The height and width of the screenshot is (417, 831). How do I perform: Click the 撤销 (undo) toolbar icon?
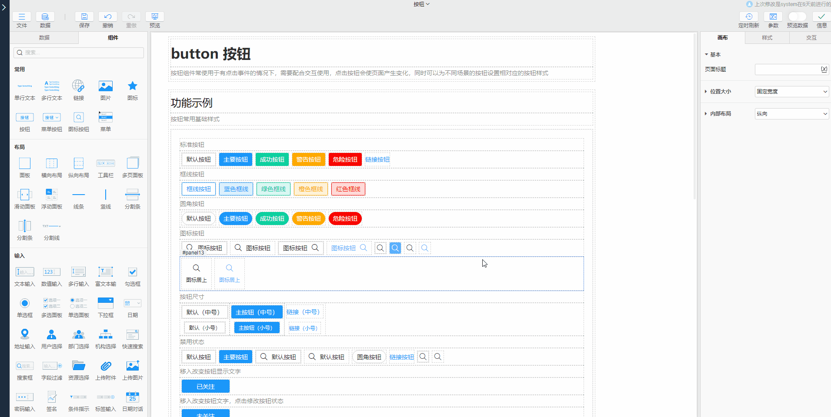(108, 17)
